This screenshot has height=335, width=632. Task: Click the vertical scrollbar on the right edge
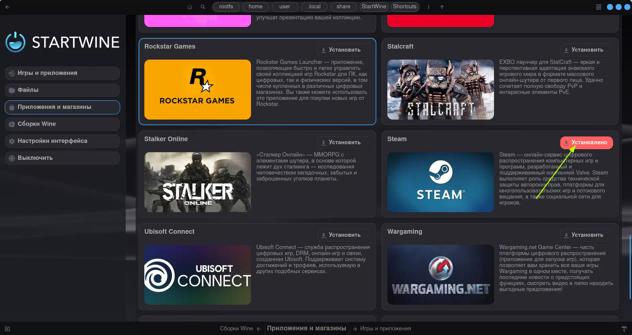coord(630,266)
